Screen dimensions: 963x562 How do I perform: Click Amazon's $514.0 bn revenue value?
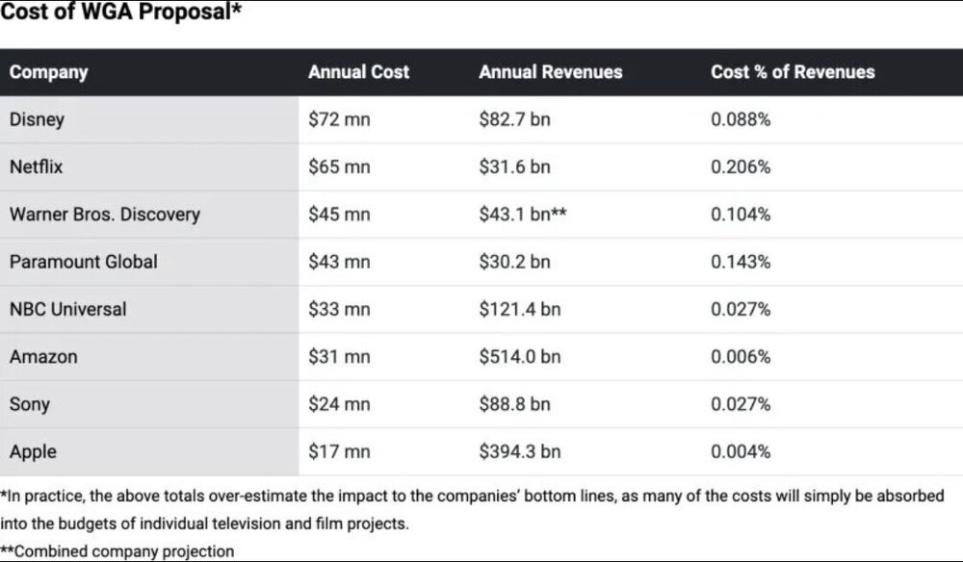click(519, 357)
